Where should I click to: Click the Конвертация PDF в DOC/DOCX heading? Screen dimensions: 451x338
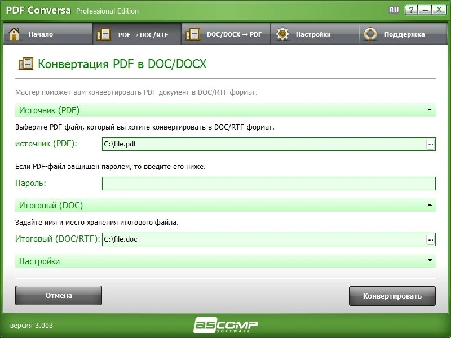tap(122, 64)
